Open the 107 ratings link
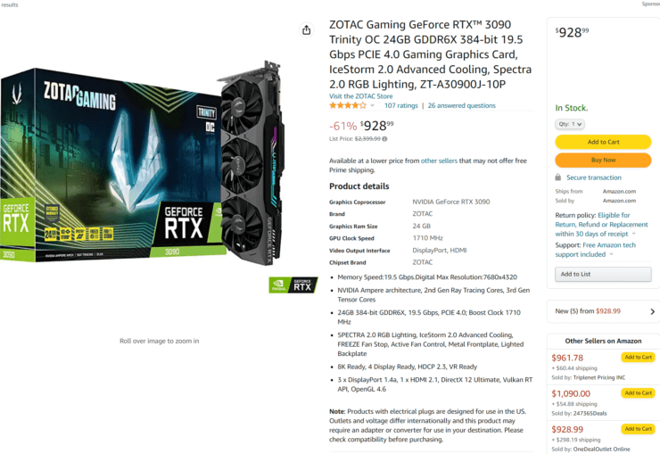Screen dimensions: 660x454 coord(400,105)
